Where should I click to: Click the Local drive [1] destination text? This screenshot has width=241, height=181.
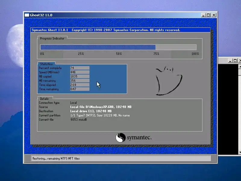(91, 111)
